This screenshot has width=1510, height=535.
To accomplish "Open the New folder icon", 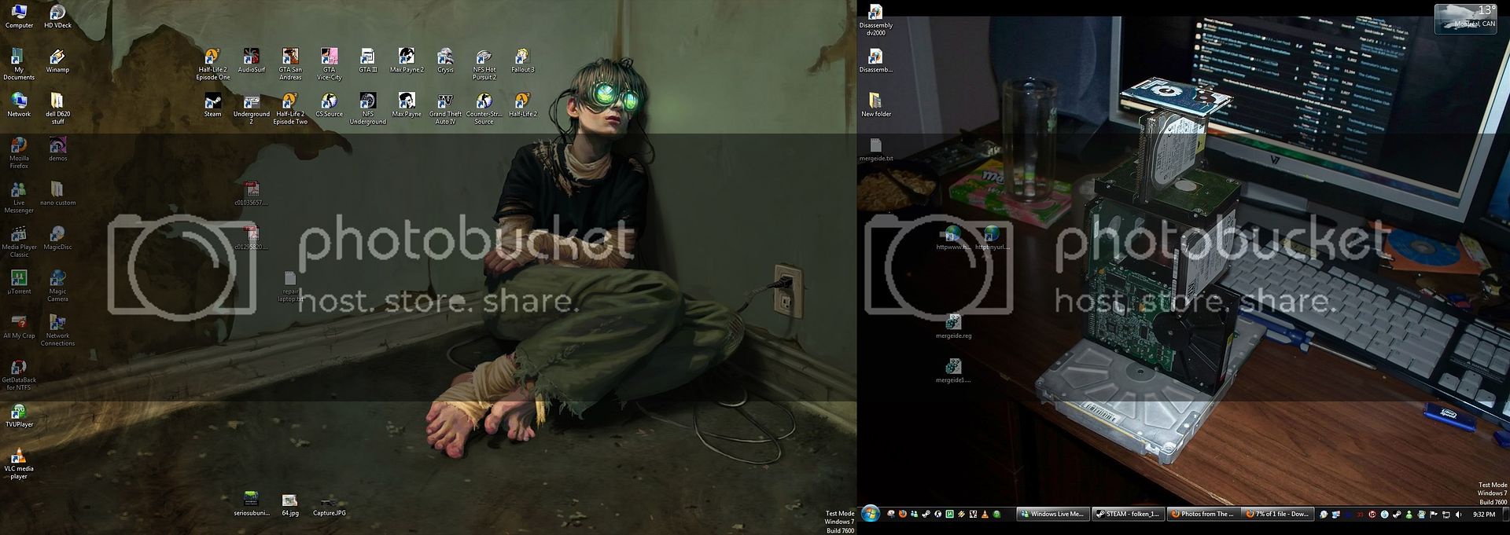I will pos(876,104).
